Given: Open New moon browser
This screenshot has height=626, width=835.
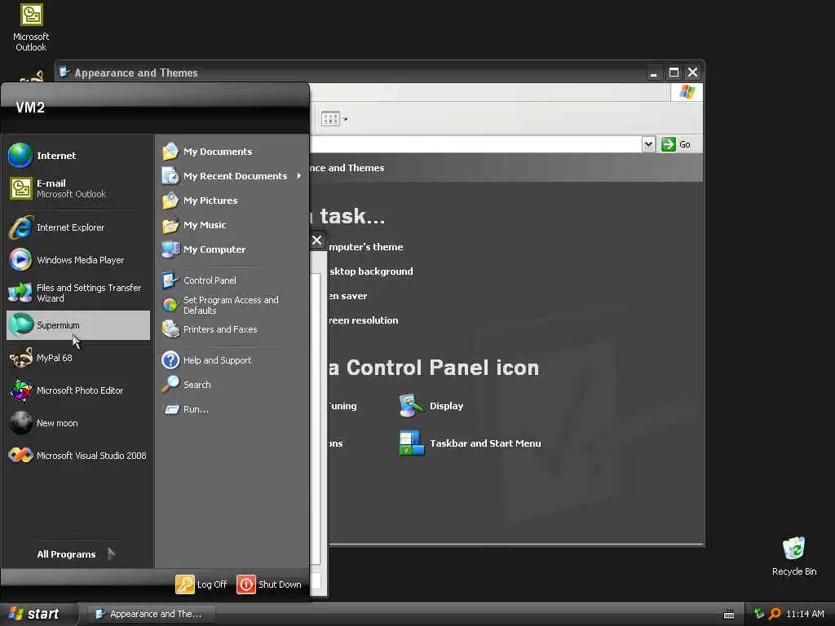Looking at the screenshot, I should [x=77, y=423].
